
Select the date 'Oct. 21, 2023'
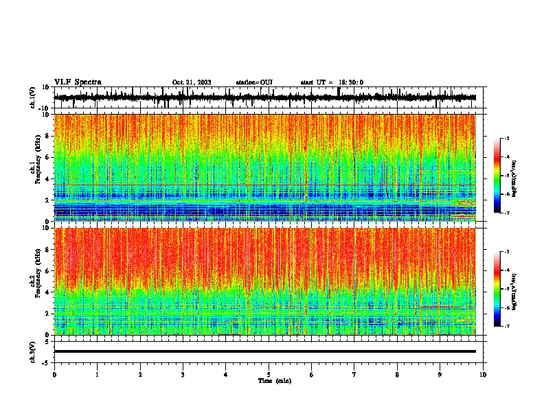click(192, 82)
